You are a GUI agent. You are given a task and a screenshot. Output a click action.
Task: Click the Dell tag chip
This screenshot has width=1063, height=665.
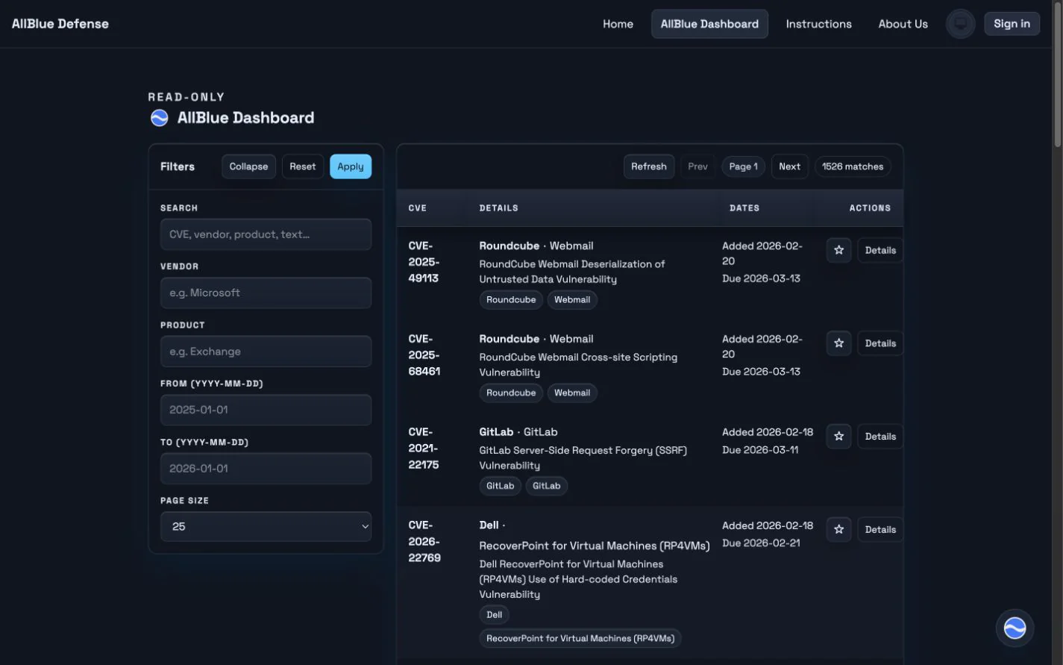click(495, 615)
